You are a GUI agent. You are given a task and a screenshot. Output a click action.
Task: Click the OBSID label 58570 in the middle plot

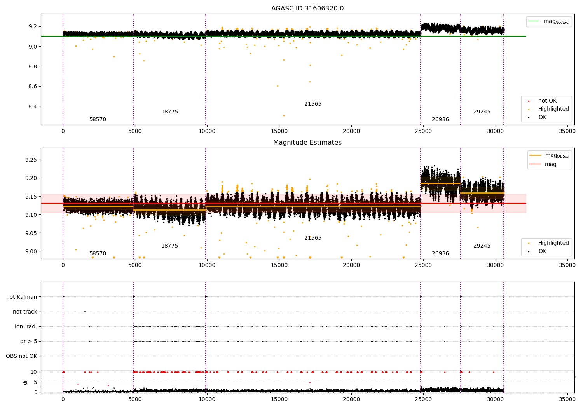click(98, 254)
